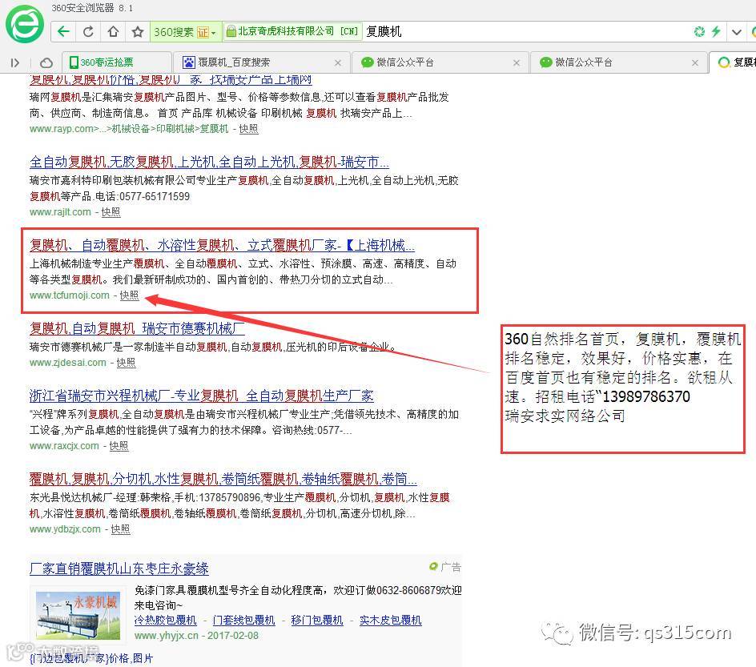Click 360搜索 certified 证 badge
This screenshot has width=756, height=667.
tap(203, 32)
